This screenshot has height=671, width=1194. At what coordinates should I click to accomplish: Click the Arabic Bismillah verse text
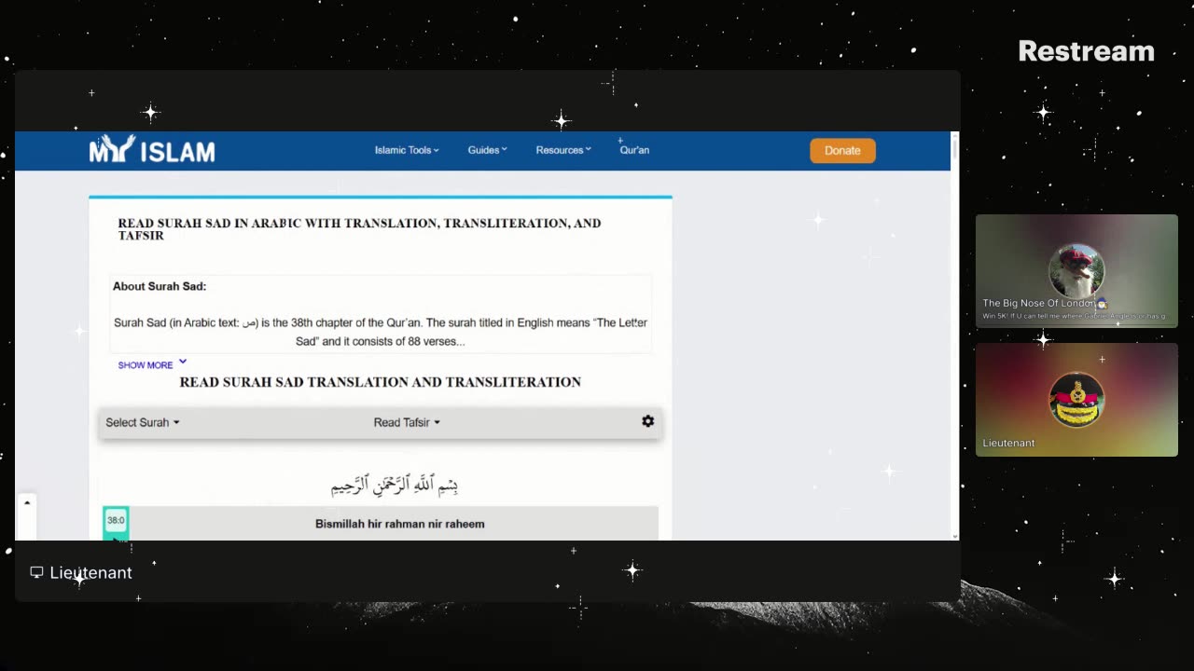coord(395,485)
